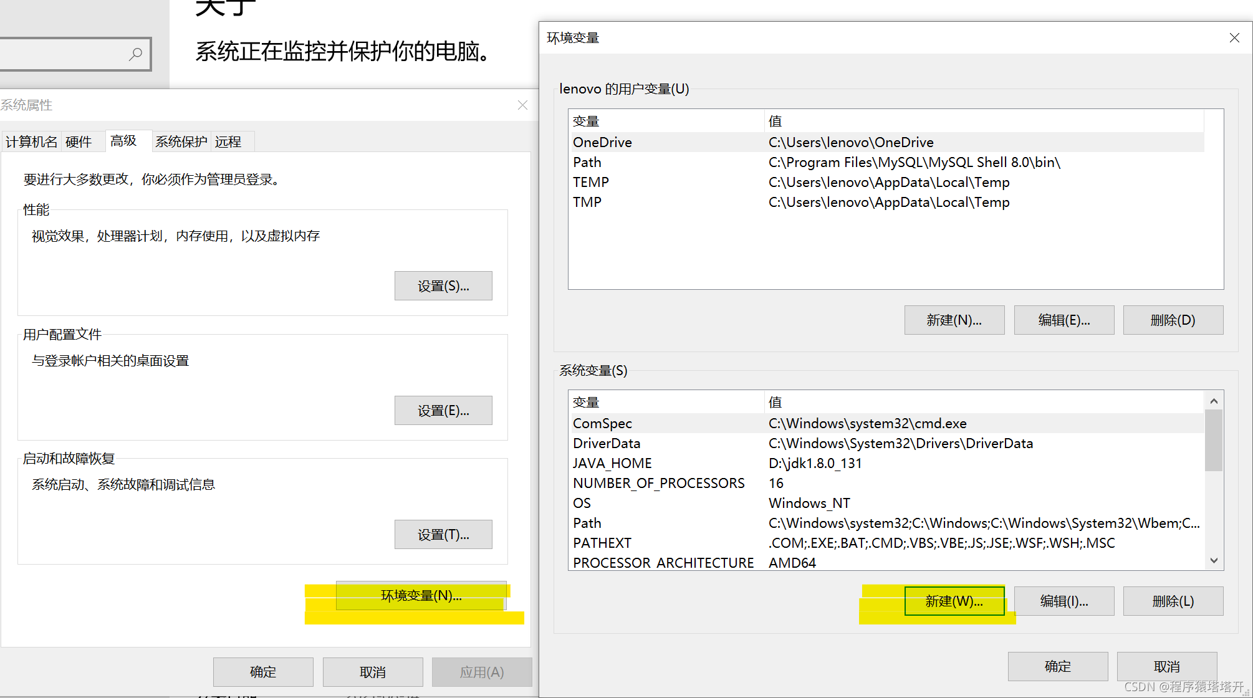Screen dimensions: 1253x698
Task: Click performance 设置(S)... button
Action: pyautogui.click(x=443, y=286)
